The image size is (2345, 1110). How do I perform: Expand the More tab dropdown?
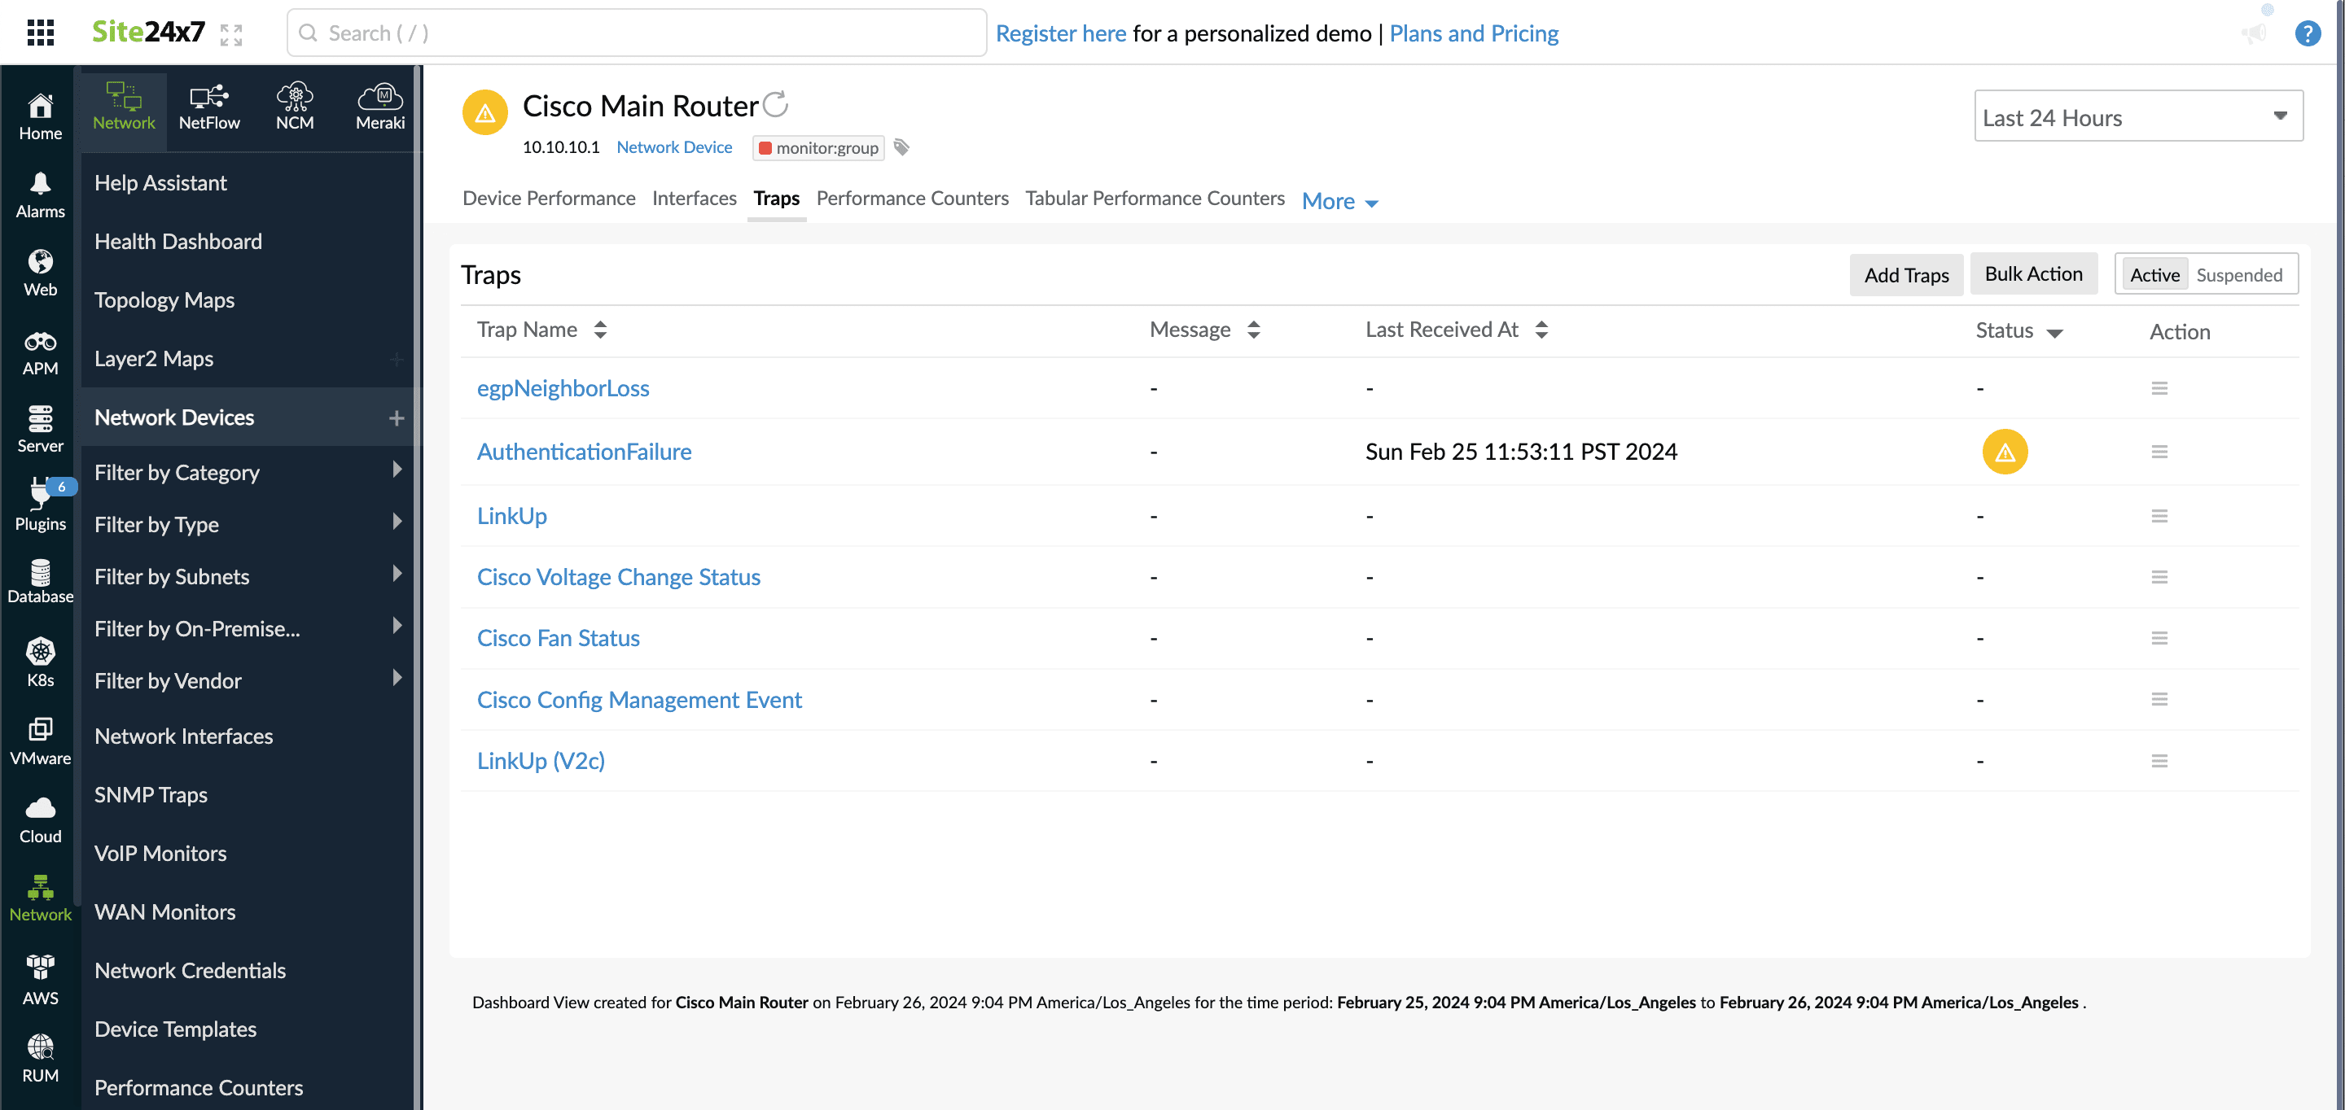pyautogui.click(x=1340, y=199)
